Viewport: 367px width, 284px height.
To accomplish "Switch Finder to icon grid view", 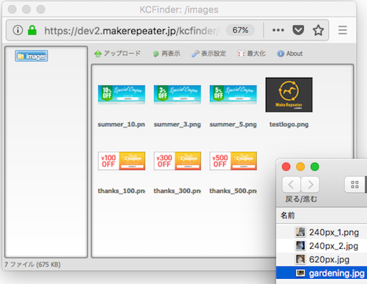I will pyautogui.click(x=355, y=184).
